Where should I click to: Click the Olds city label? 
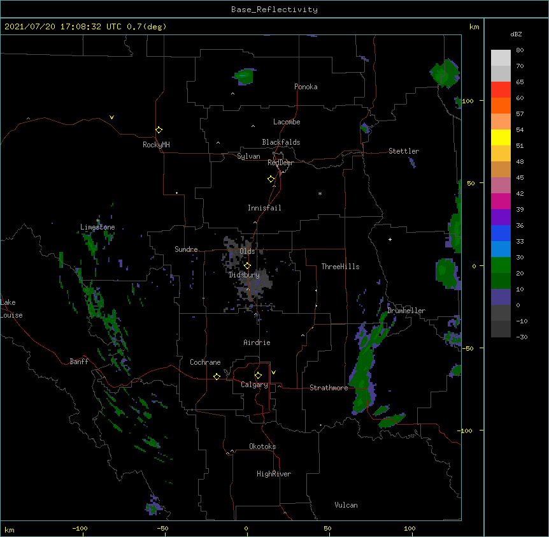click(x=247, y=251)
